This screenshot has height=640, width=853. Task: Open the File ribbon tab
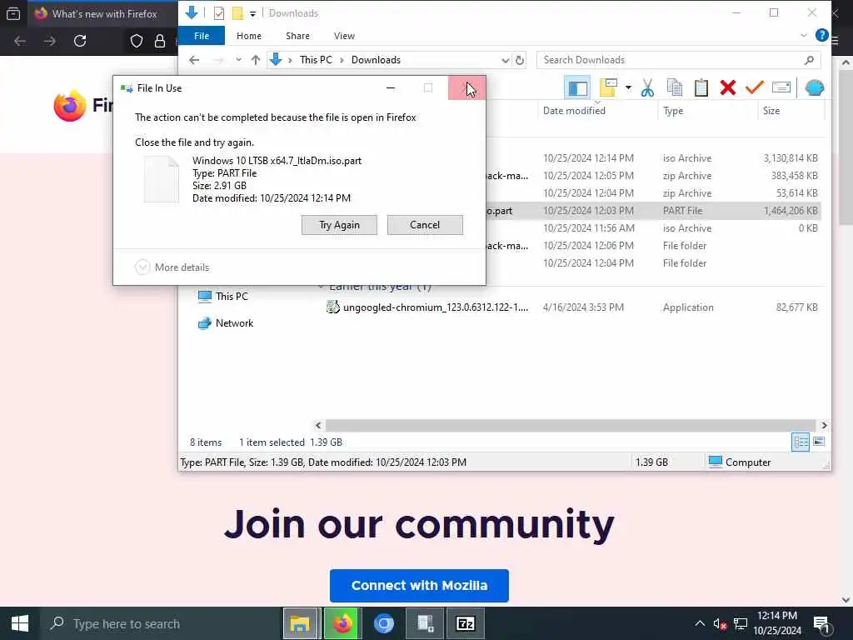pyautogui.click(x=202, y=36)
